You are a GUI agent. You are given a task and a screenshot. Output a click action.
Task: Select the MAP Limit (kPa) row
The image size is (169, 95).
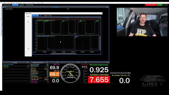point(39,66)
